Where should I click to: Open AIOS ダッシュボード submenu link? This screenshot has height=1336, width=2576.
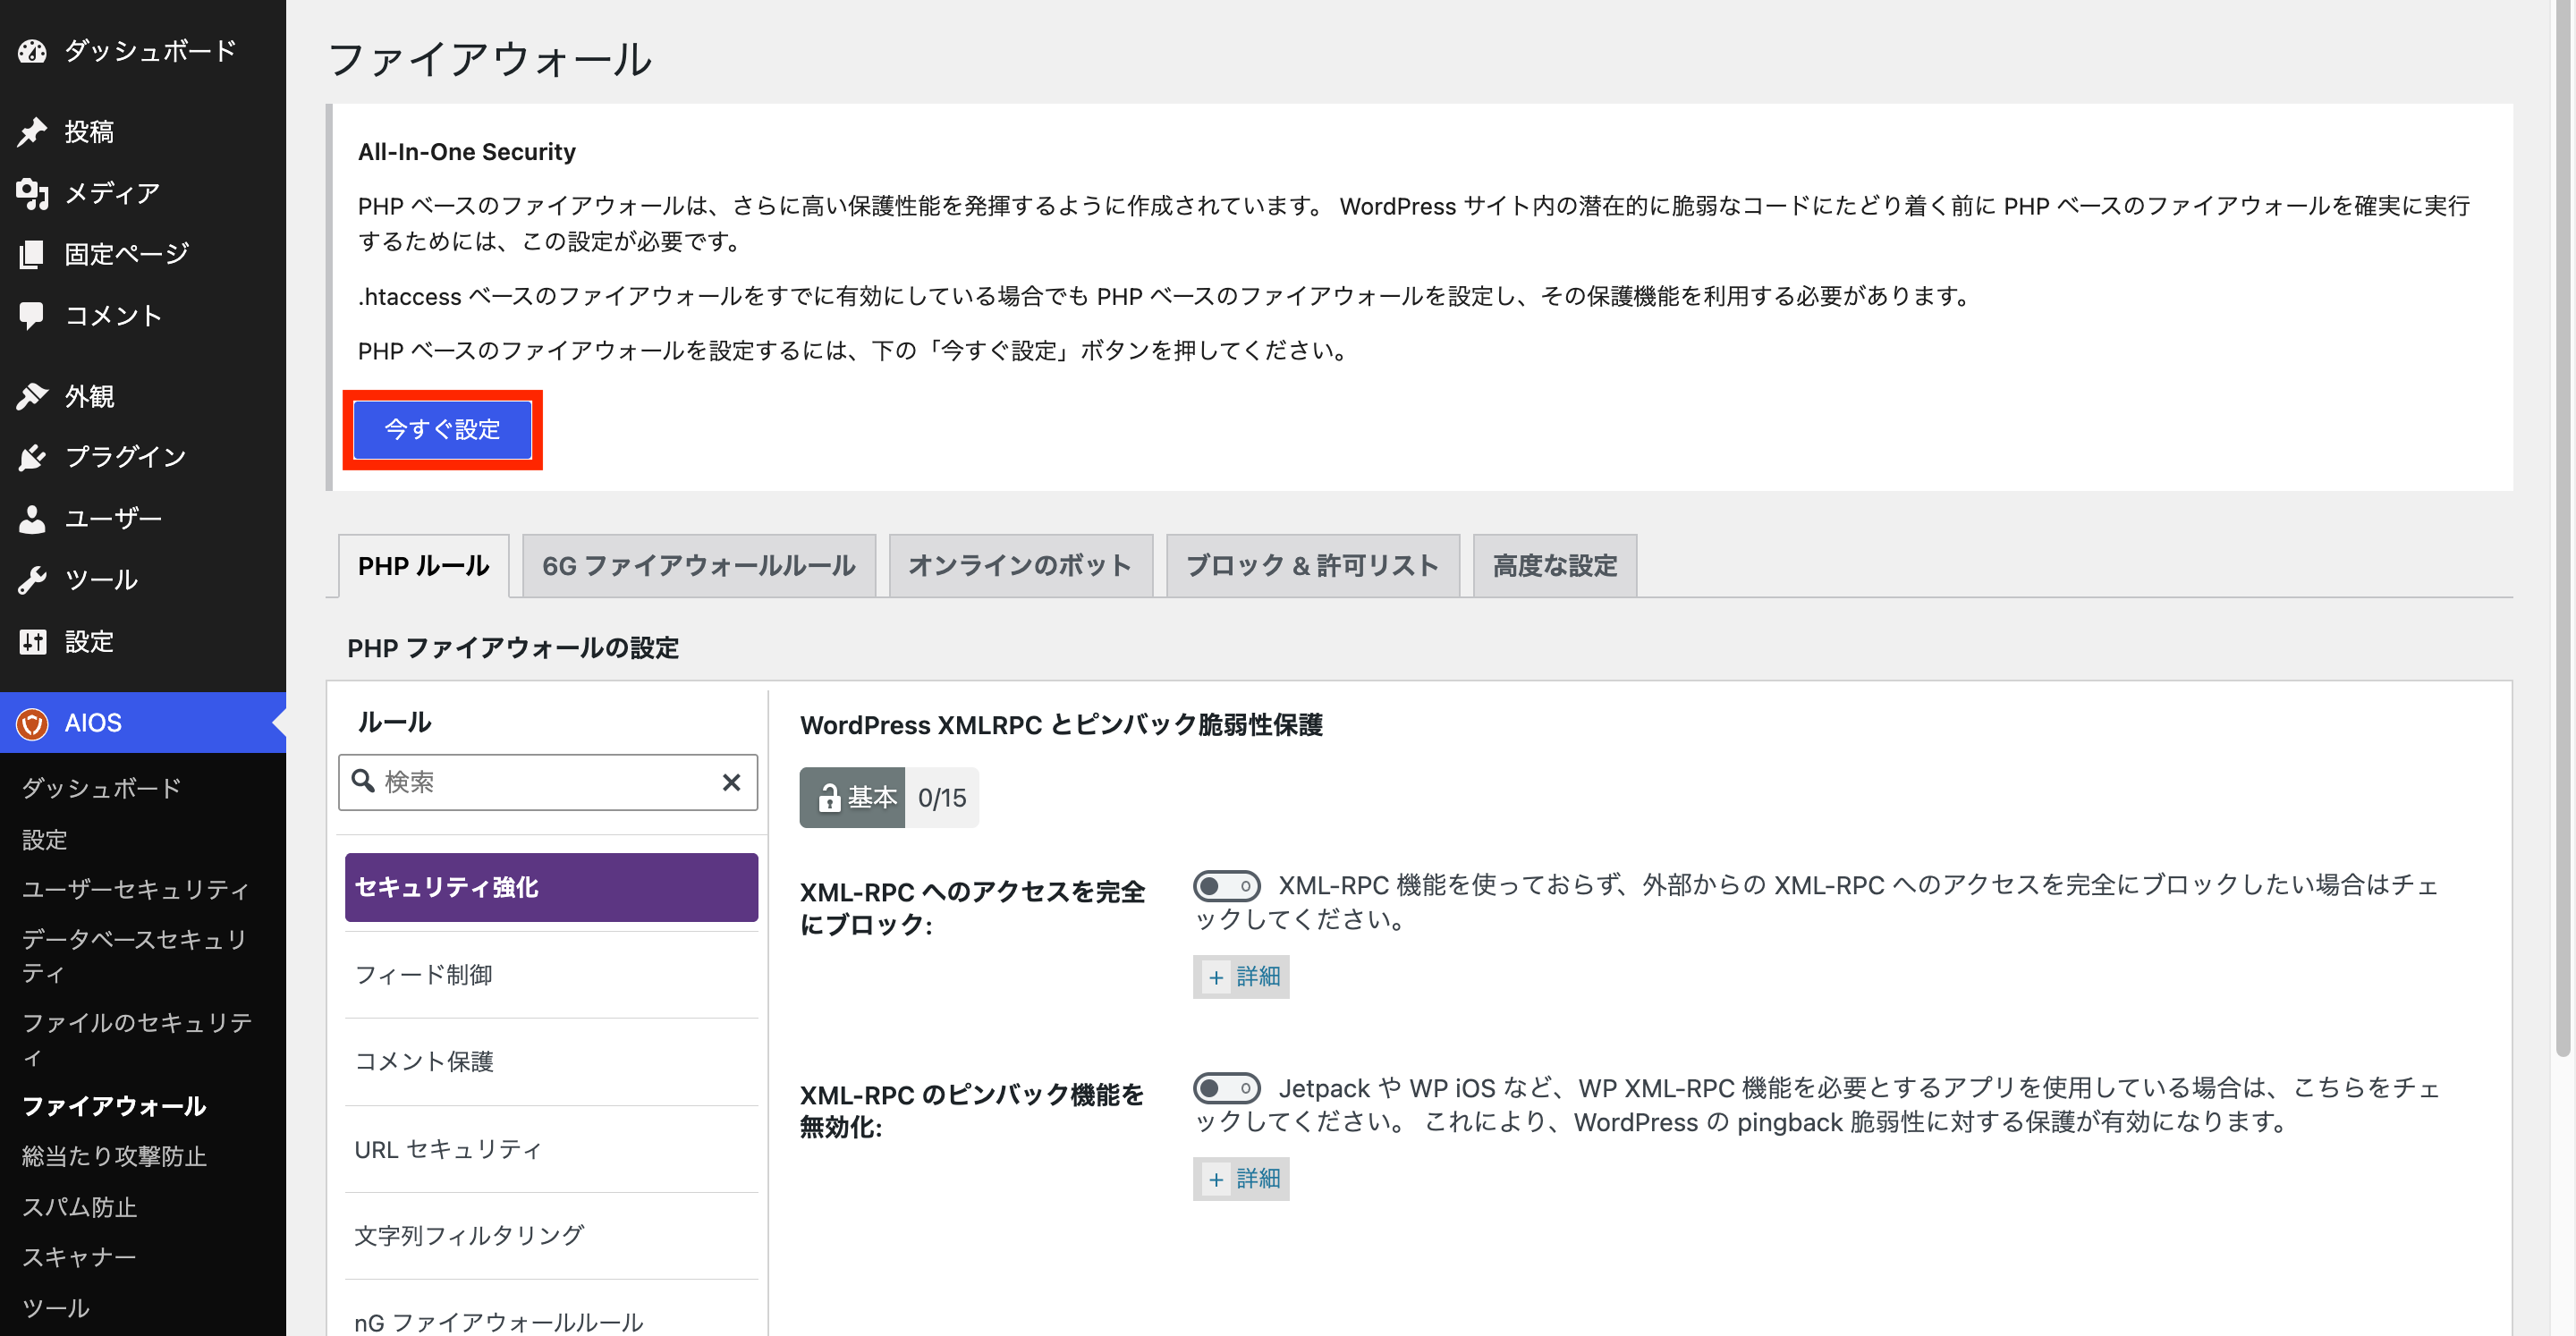101,789
